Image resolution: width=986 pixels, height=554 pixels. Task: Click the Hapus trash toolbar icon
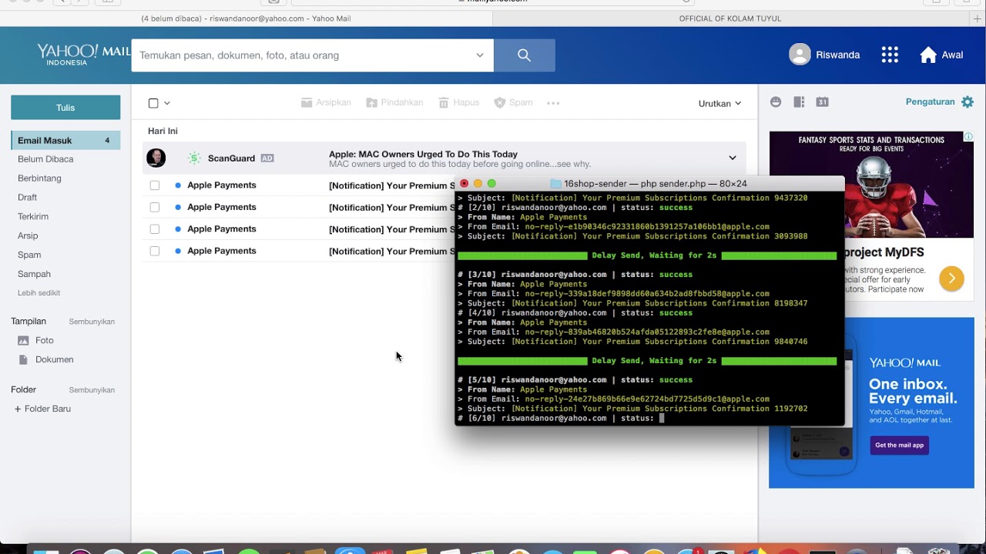click(444, 102)
